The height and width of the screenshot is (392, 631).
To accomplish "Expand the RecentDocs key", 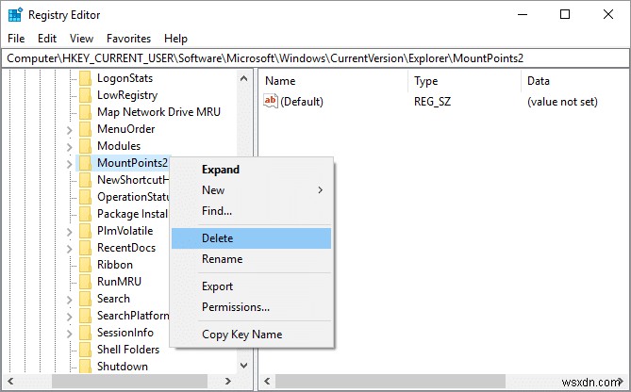I will tap(69, 249).
